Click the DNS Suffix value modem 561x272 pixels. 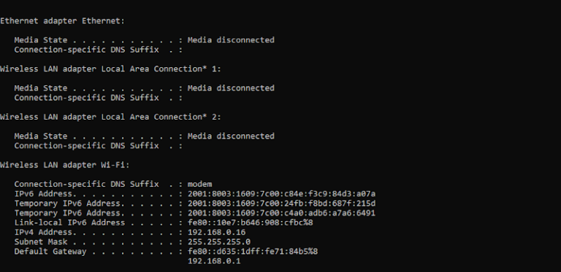[199, 184]
